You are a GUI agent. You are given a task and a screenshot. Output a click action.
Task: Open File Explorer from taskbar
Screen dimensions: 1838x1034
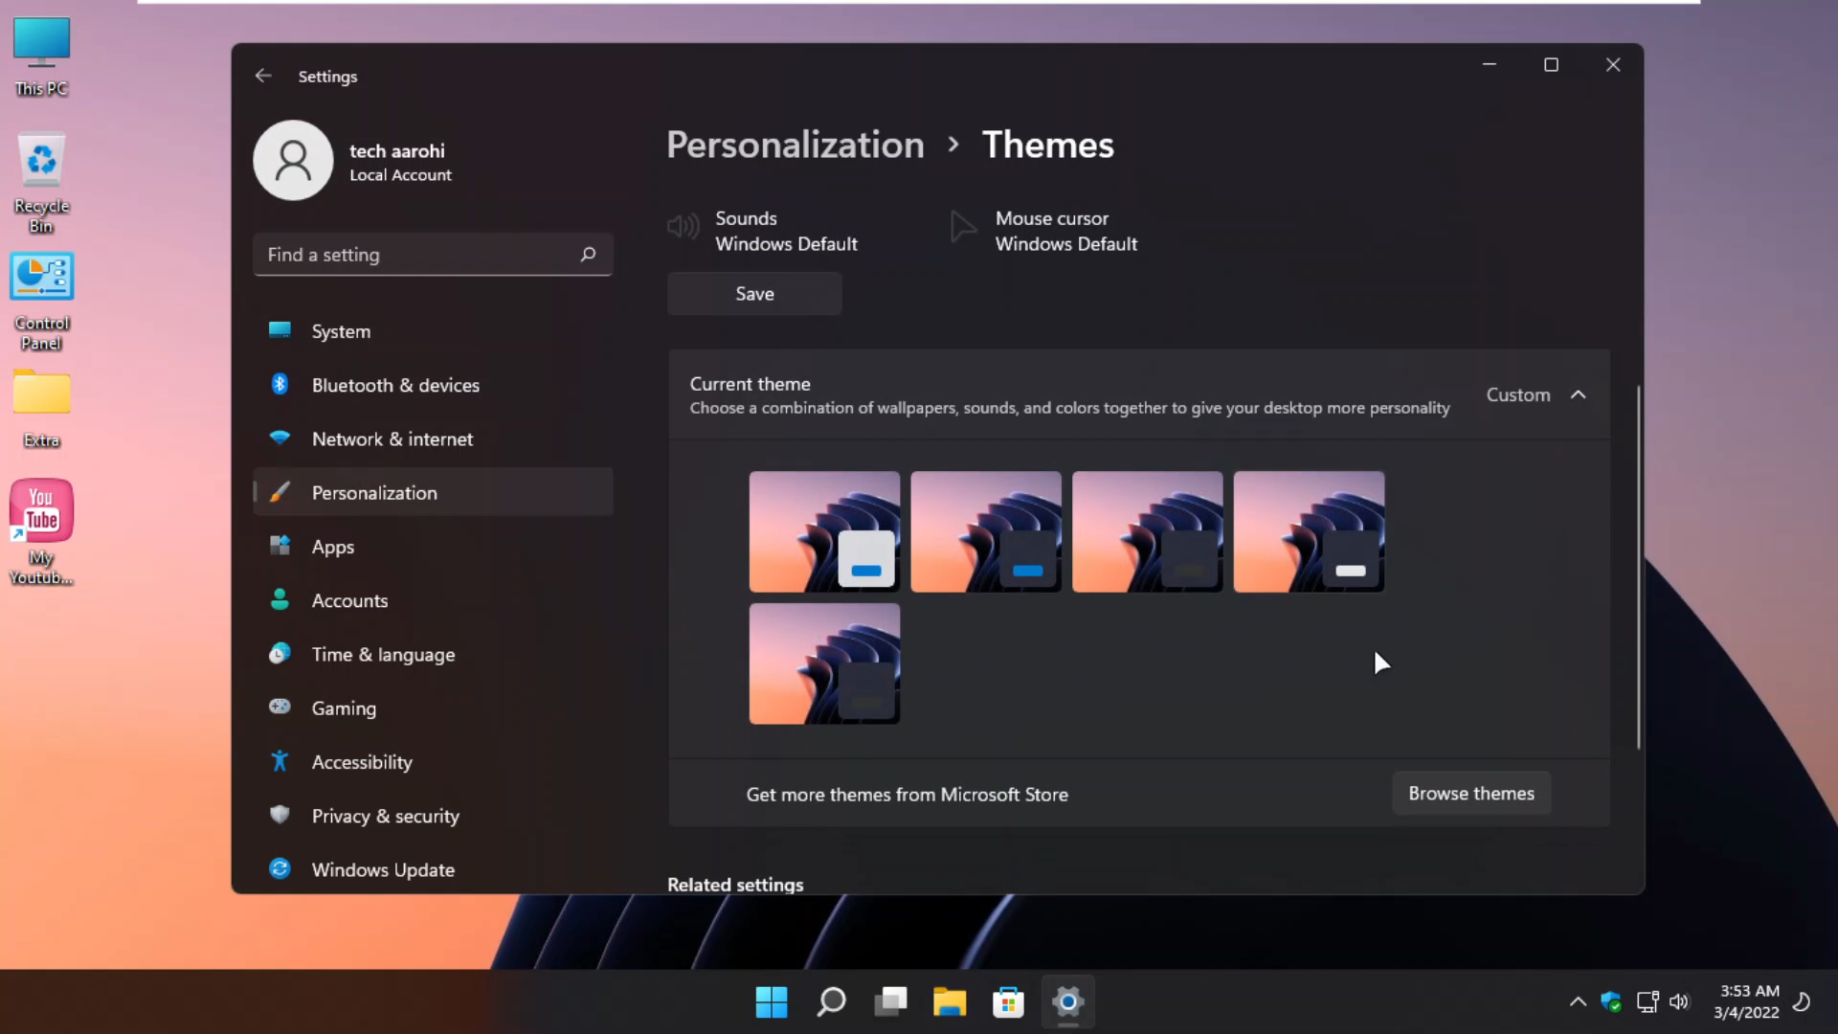coord(950,1002)
